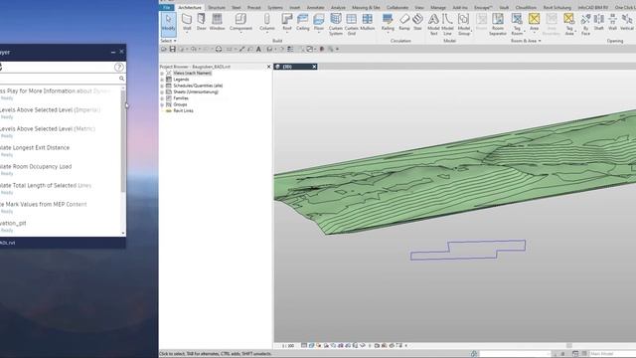
Task: Open the view scale 1:100 selector
Action: pos(288,346)
